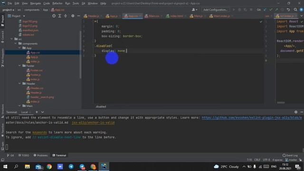This screenshot has height=171, width=304.
Task: Open the TODO tool window tab
Action: click(24, 155)
